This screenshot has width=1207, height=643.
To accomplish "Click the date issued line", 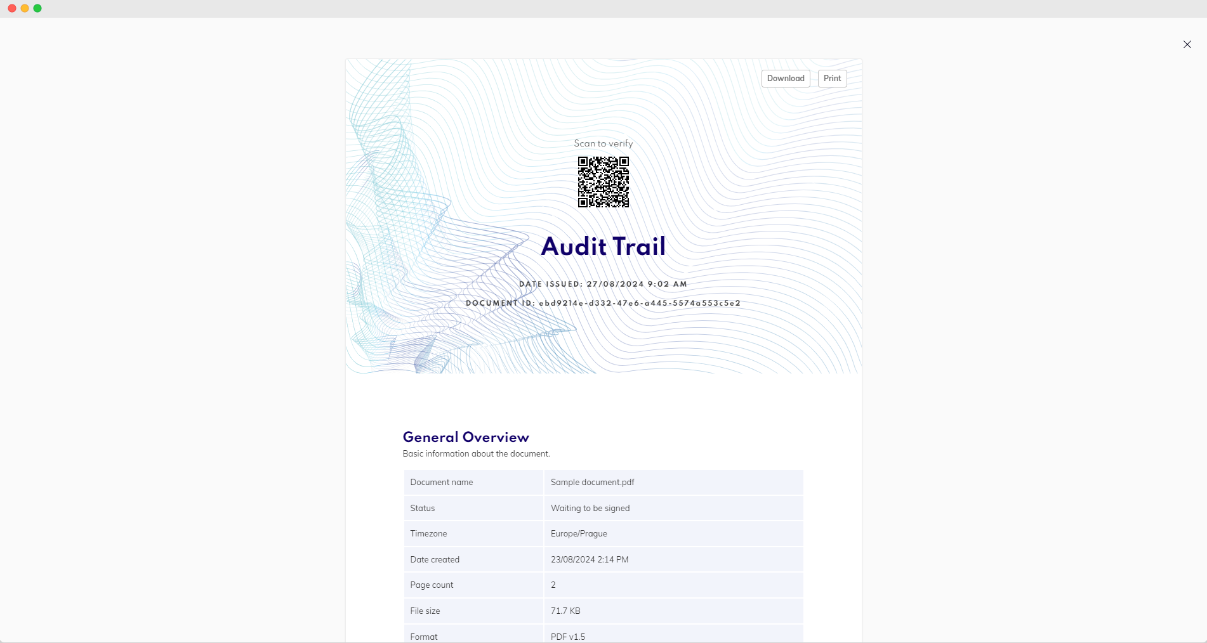I will 603,284.
